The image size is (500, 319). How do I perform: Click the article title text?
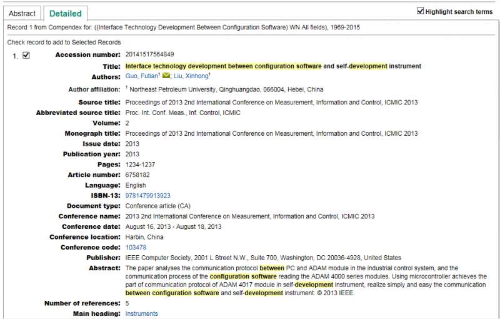point(273,66)
